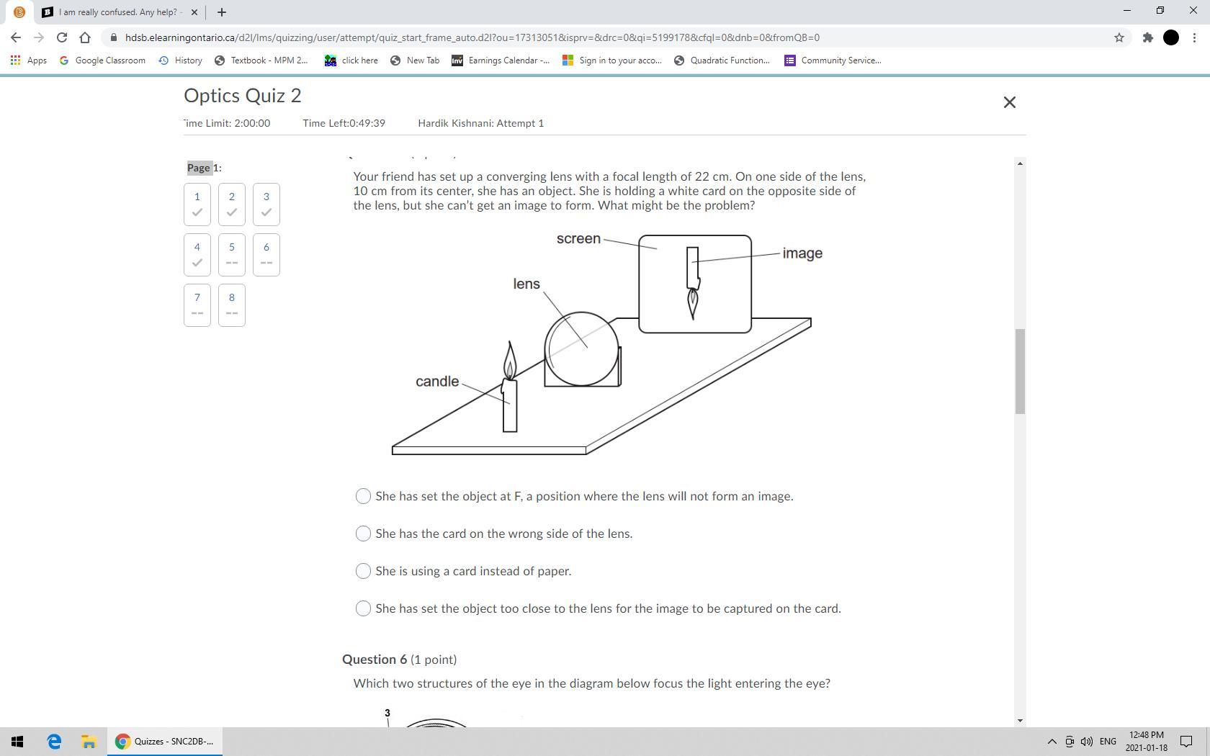The width and height of the screenshot is (1210, 756).
Task: Switch the ENG input language indicator
Action: [1108, 742]
